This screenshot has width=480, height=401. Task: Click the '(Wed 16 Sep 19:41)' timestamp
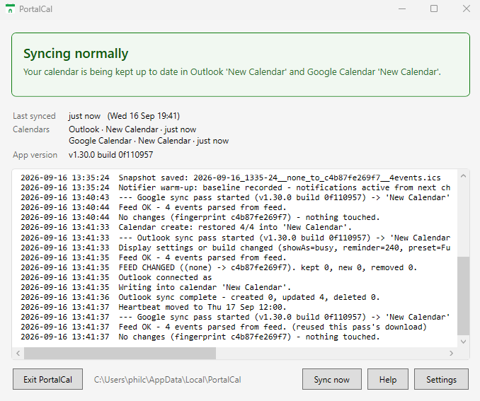[144, 116]
